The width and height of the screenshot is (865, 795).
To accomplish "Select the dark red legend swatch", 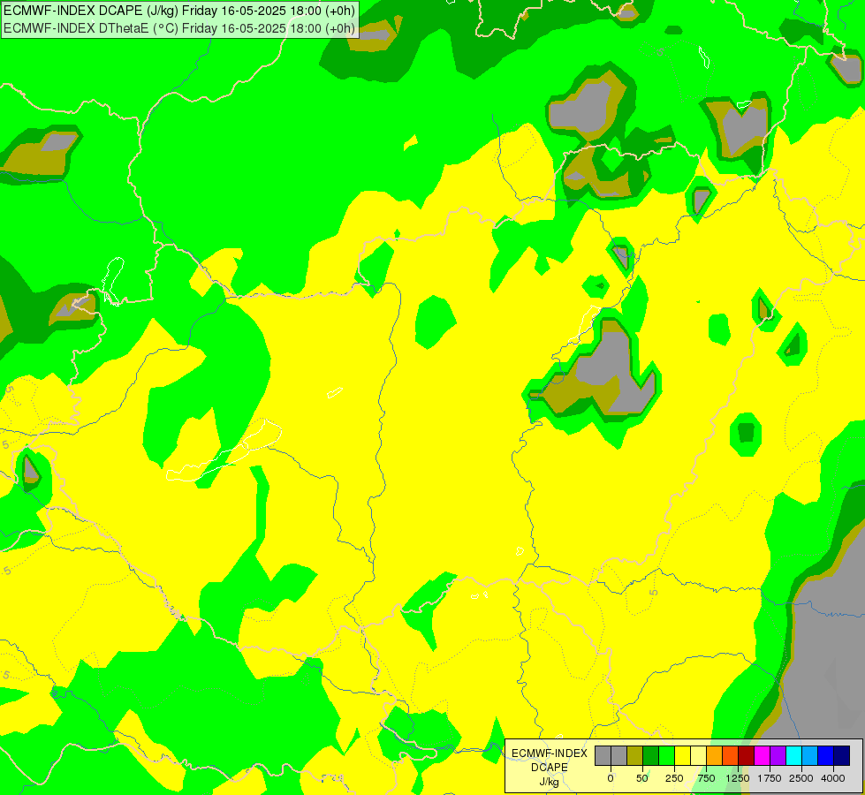I will point(747,756).
